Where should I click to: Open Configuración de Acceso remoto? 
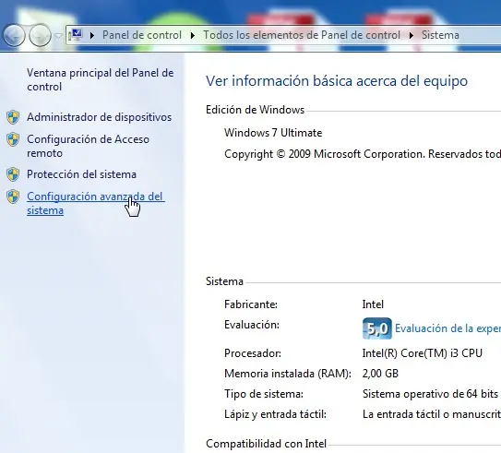[x=88, y=146]
